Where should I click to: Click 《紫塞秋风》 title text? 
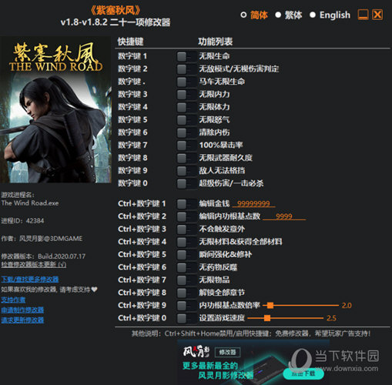(116, 11)
